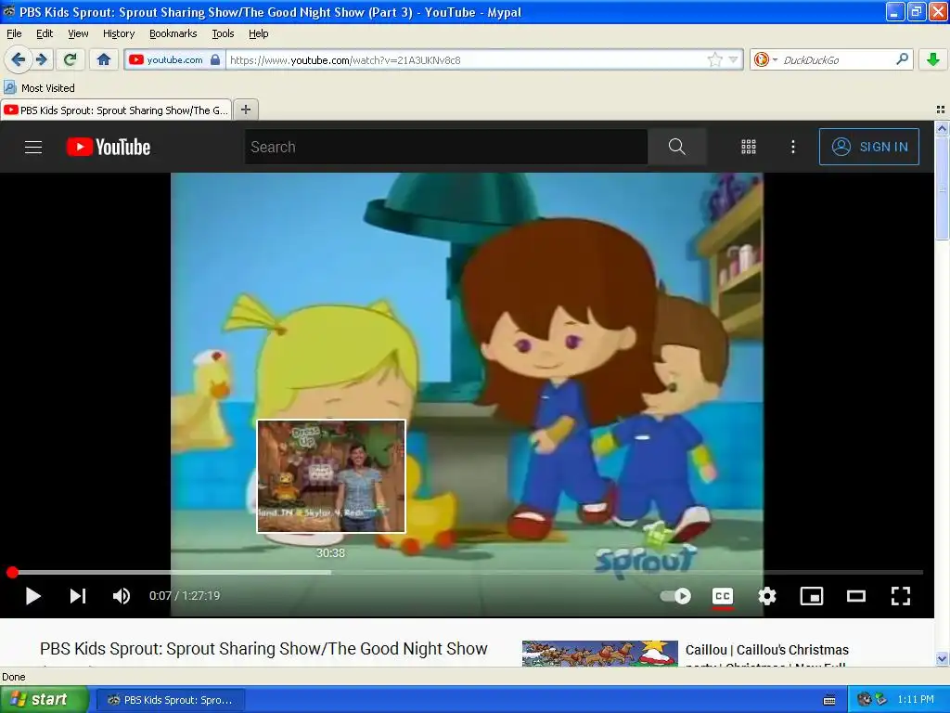Image resolution: width=950 pixels, height=713 pixels.
Task: Open the DuckDuckGo search engine dropdown
Action: pyautogui.click(x=765, y=59)
